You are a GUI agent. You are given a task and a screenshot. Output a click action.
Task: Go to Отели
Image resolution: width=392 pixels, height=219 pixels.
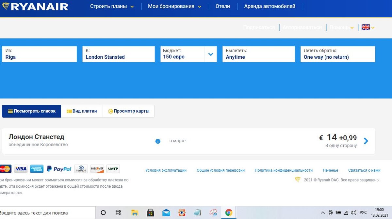tap(223, 6)
